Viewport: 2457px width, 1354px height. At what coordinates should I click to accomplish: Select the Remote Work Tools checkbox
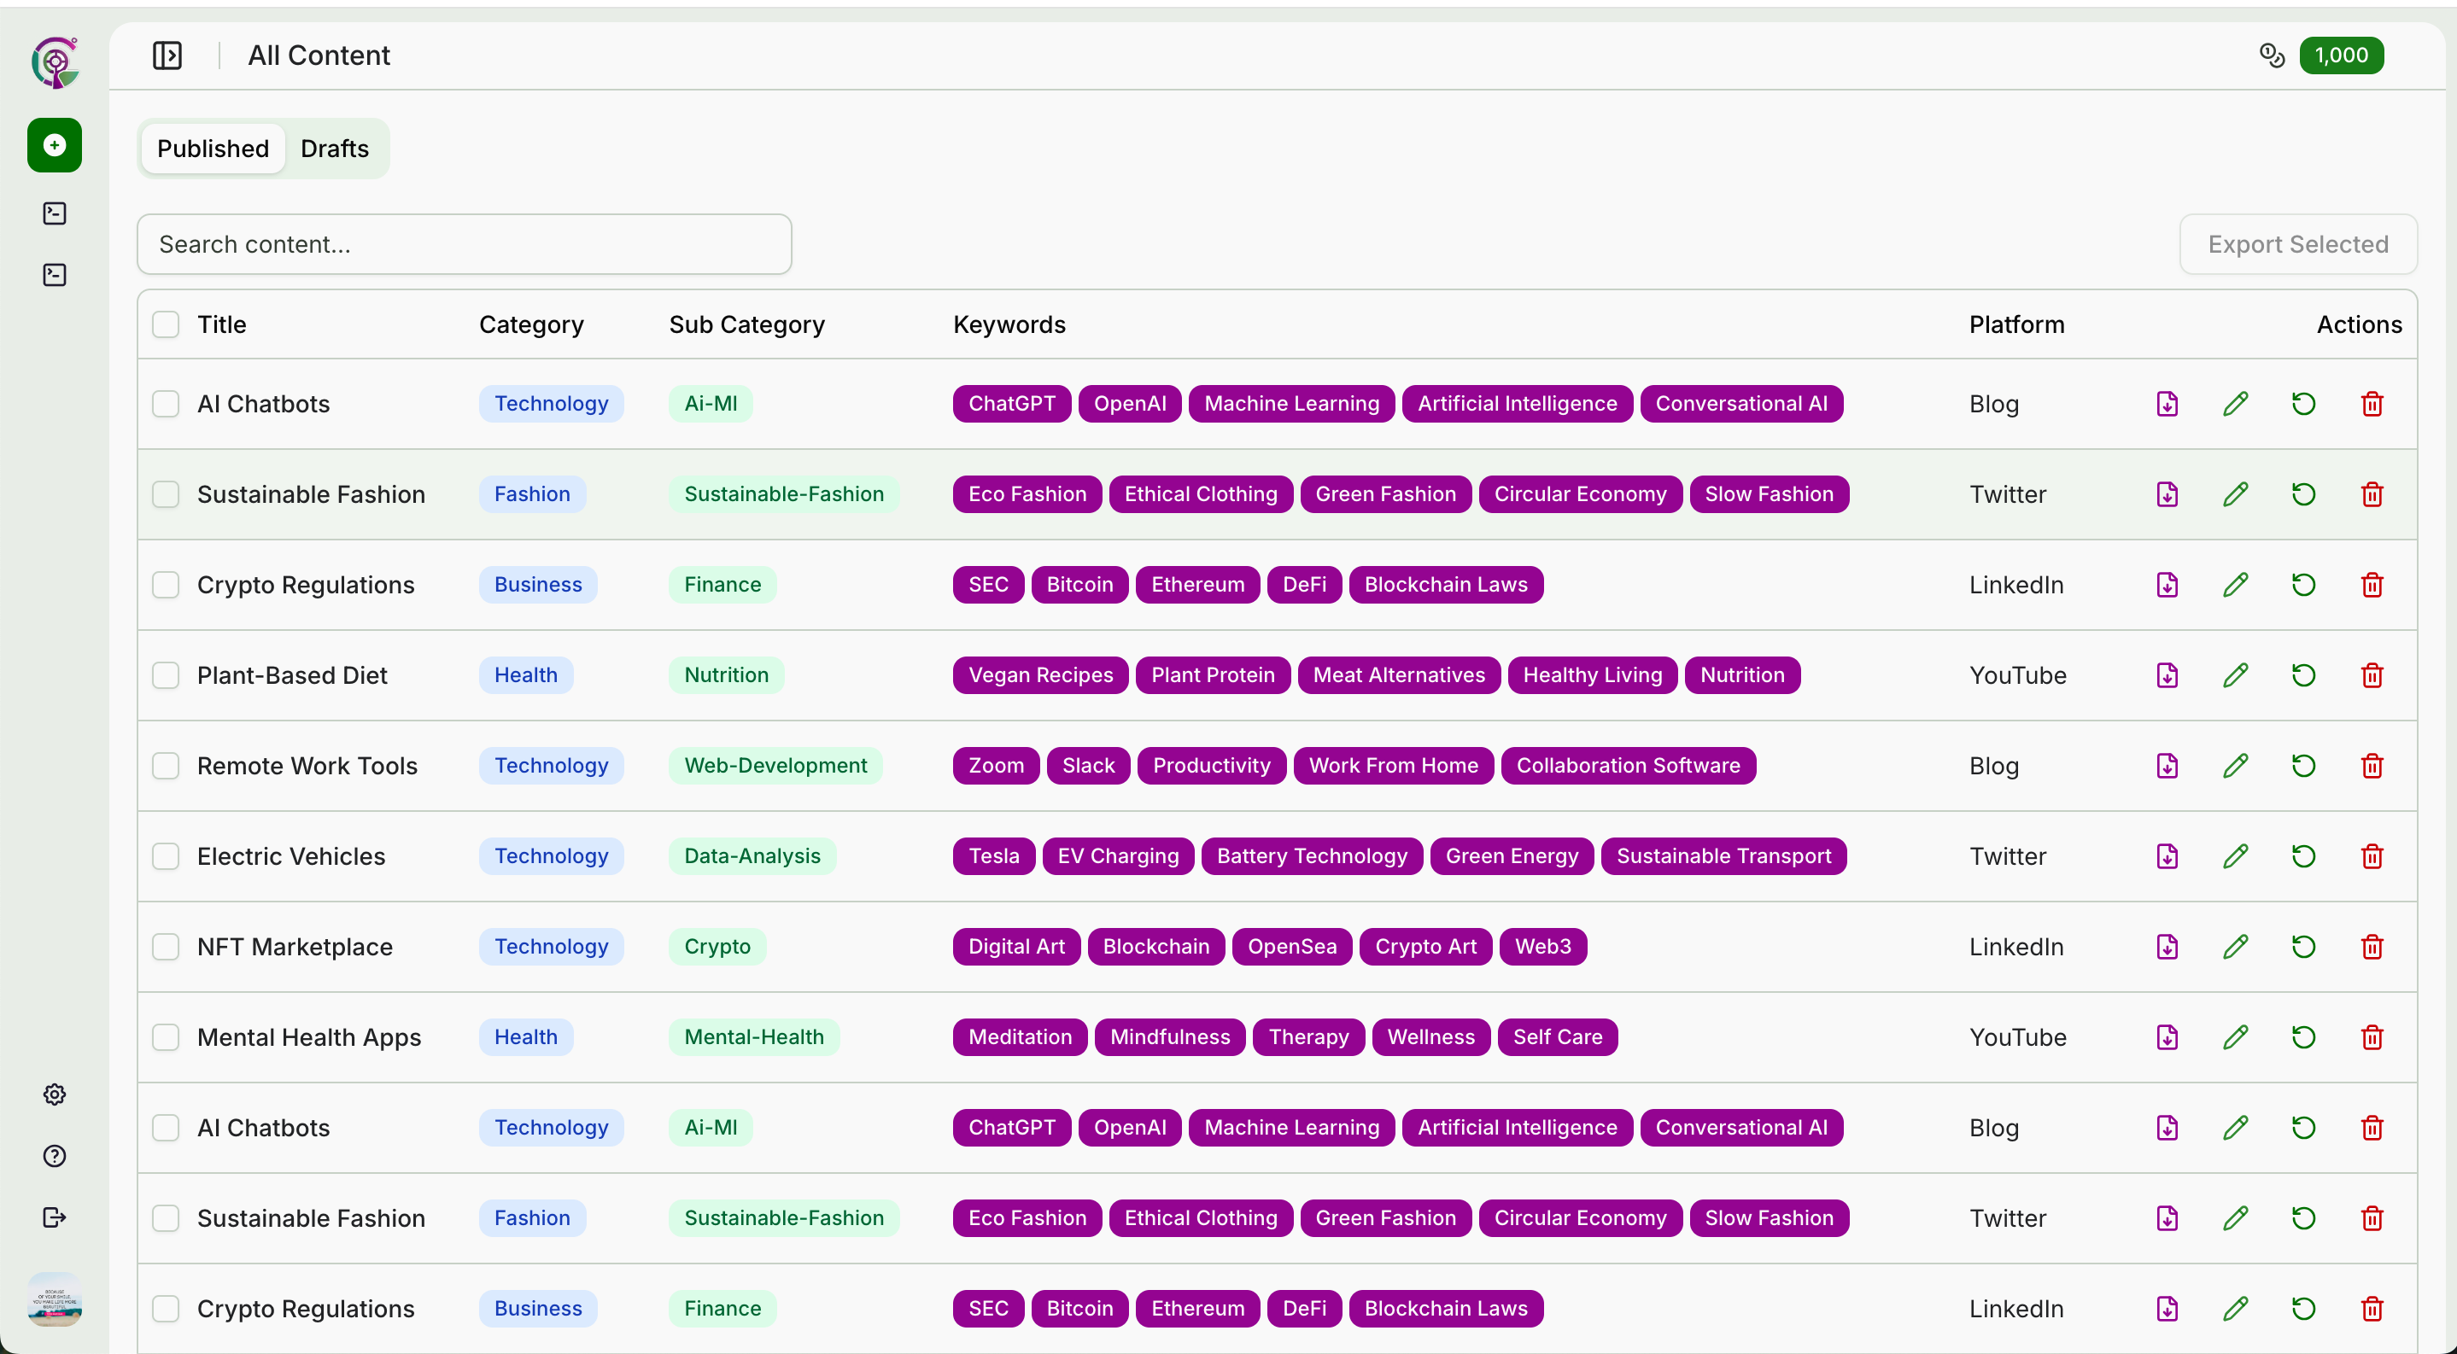tap(166, 766)
